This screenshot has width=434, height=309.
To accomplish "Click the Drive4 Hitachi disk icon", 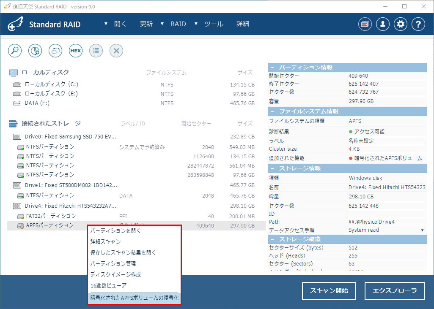I will click(17, 206).
